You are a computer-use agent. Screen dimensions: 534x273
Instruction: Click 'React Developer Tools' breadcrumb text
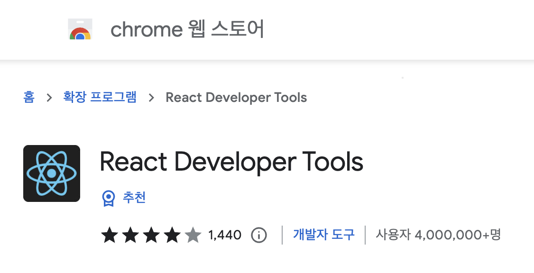point(236,98)
